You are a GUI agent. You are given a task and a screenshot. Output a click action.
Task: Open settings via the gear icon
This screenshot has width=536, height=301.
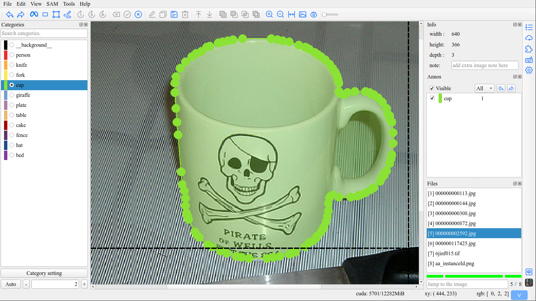click(x=529, y=70)
